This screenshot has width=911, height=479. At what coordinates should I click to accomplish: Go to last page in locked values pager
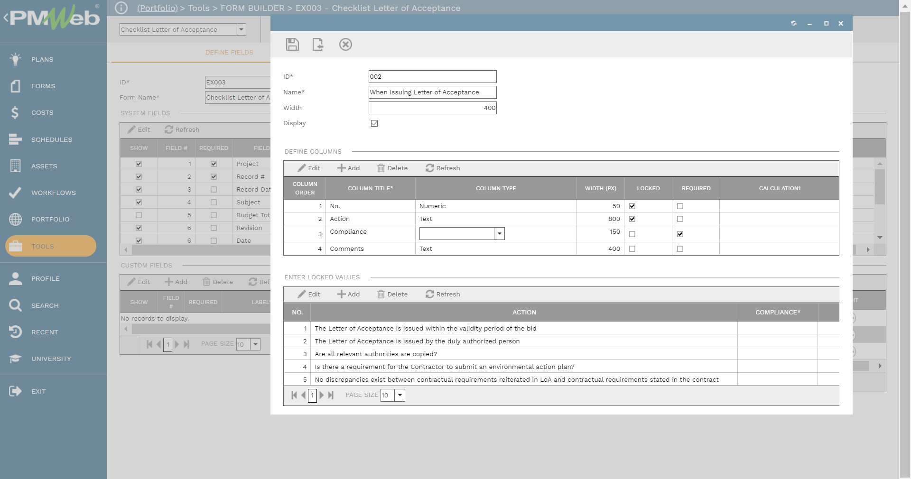coord(331,395)
